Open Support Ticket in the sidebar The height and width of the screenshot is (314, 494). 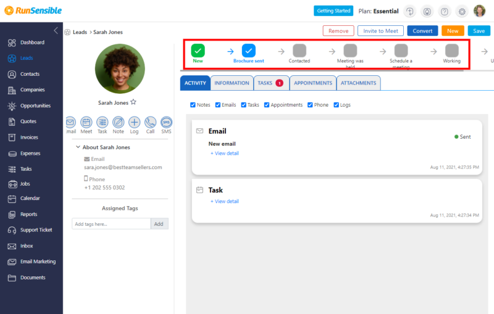[30, 230]
